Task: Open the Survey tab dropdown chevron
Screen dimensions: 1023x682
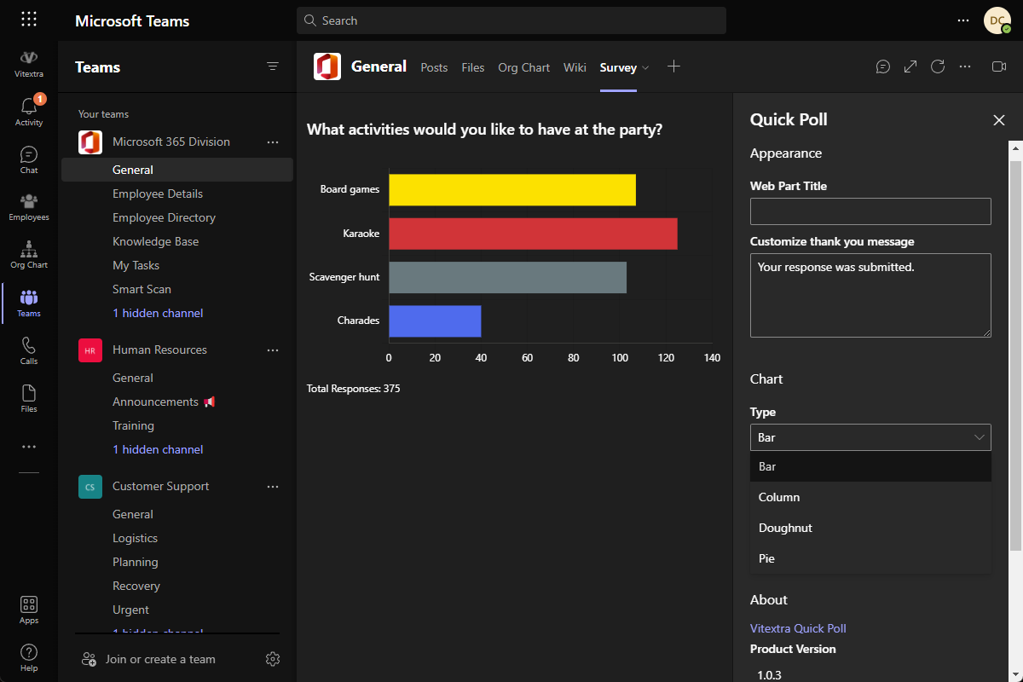Action: click(x=645, y=67)
